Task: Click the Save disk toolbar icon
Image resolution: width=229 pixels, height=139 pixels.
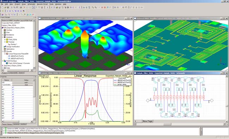Action: pyautogui.click(x=8, y=7)
